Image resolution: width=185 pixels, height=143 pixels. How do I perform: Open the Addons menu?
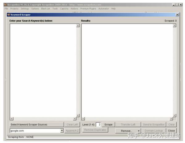tap(74, 9)
